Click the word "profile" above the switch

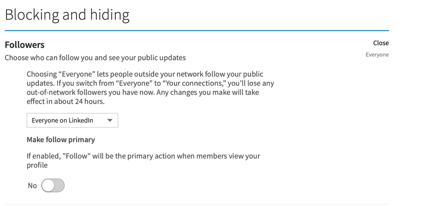(37, 165)
